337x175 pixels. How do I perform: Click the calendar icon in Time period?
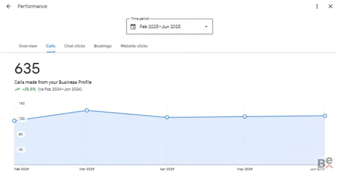[133, 27]
